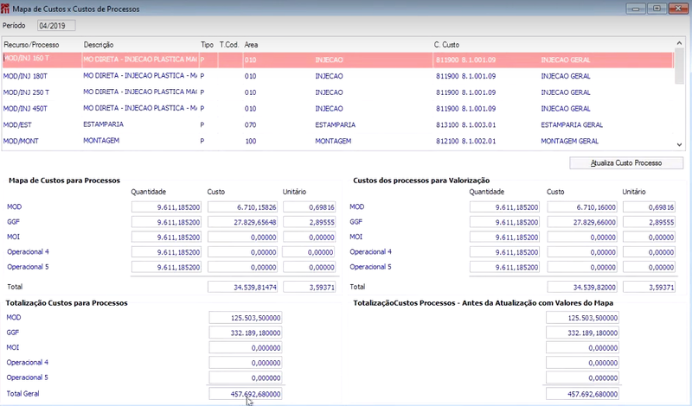Click the MOD Custo field in Mapa de Custos
Viewport: 692px width, 406px height.
click(x=243, y=207)
